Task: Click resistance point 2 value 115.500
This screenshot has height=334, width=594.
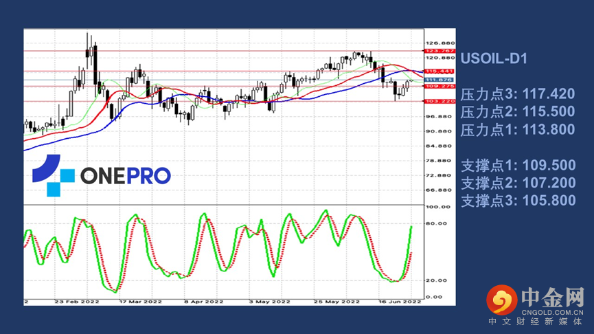Action: [549, 112]
